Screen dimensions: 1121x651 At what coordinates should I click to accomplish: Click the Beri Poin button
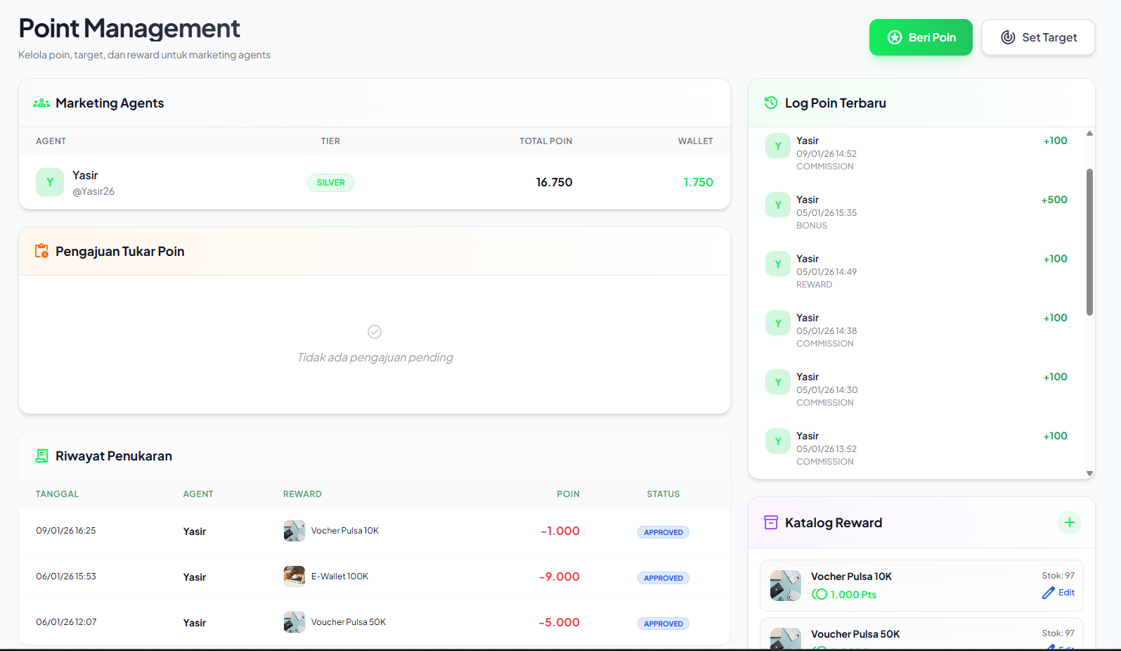tap(920, 37)
